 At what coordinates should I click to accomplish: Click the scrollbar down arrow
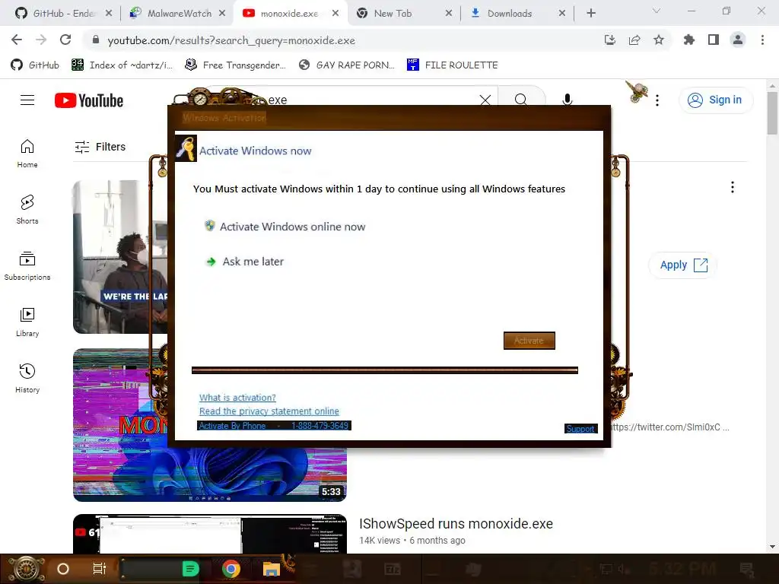click(772, 547)
